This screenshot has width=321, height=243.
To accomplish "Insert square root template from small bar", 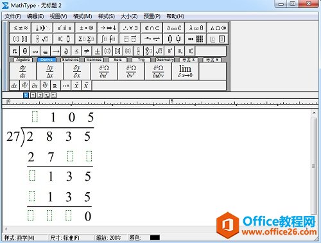I will (159, 51).
